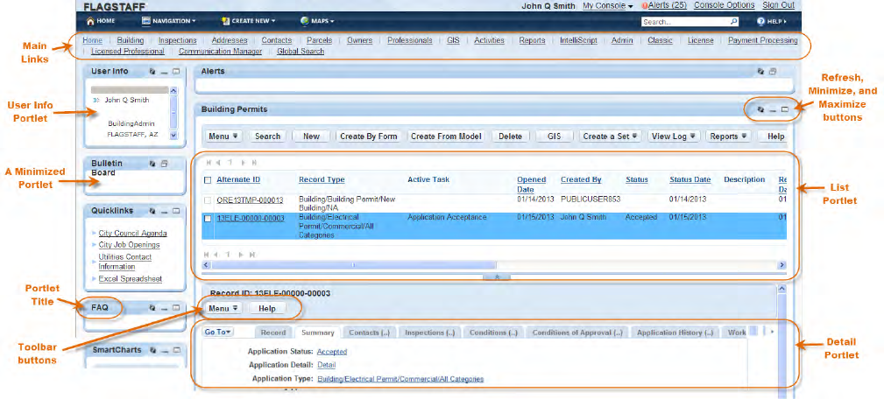
Task: Click the Maps globe icon
Action: tap(304, 21)
